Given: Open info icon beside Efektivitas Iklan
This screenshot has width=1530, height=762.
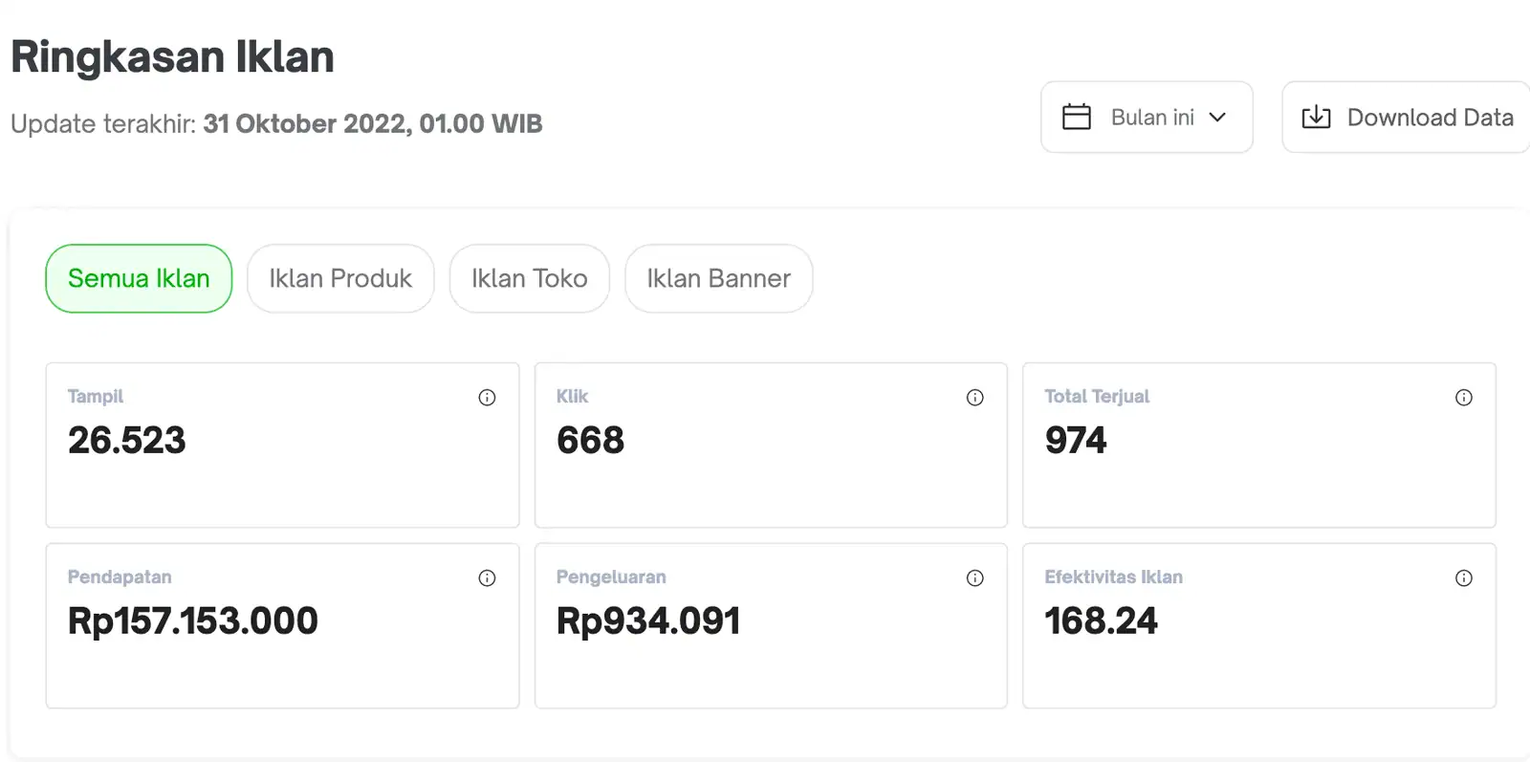Looking at the screenshot, I should (1463, 578).
